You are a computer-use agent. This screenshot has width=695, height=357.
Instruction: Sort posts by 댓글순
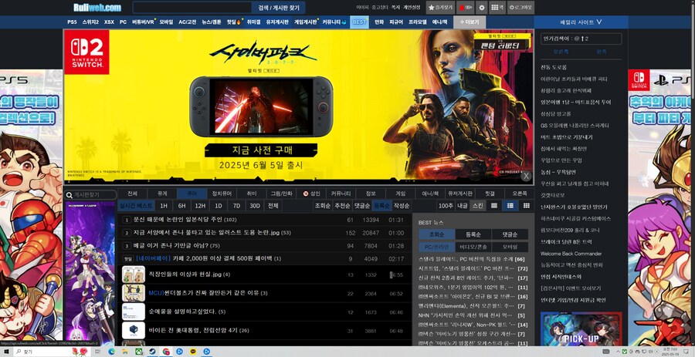pos(361,206)
